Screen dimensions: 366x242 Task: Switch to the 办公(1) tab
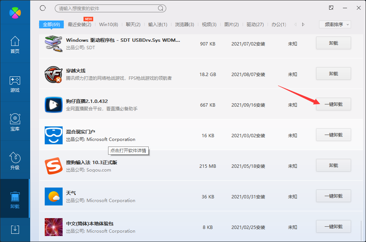click(279, 24)
